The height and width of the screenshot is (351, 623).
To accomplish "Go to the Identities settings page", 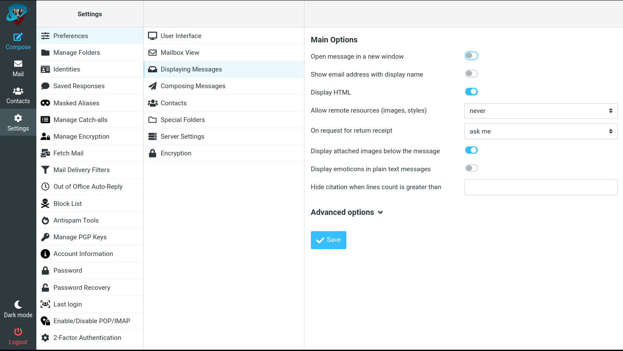I will point(90,69).
